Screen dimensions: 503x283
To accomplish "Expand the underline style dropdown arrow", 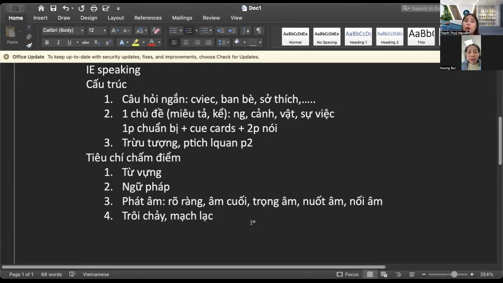I will coord(77,42).
